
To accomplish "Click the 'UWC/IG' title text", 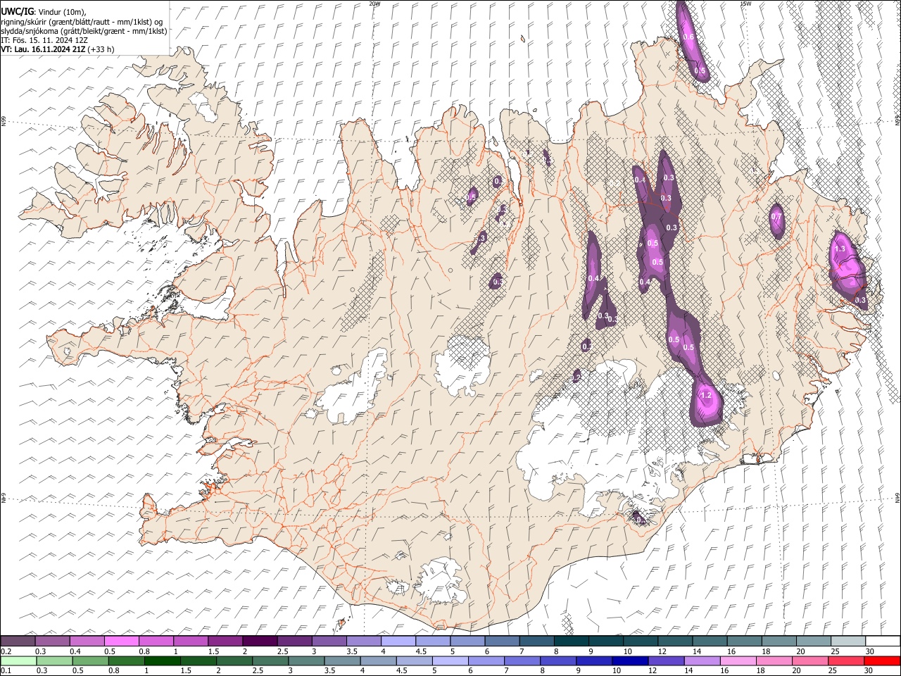I will pyautogui.click(x=17, y=12).
